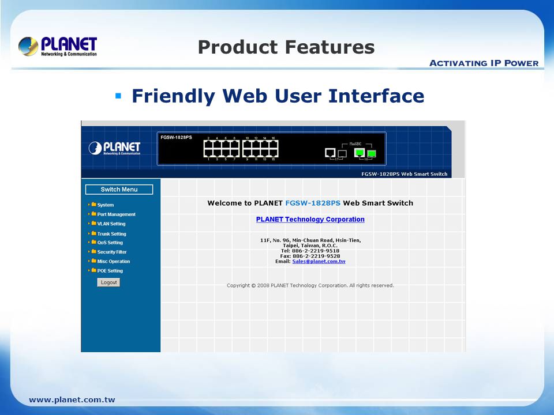The image size is (554, 415).
Task: Expand POE Setting menu arrow
Action: [89, 270]
